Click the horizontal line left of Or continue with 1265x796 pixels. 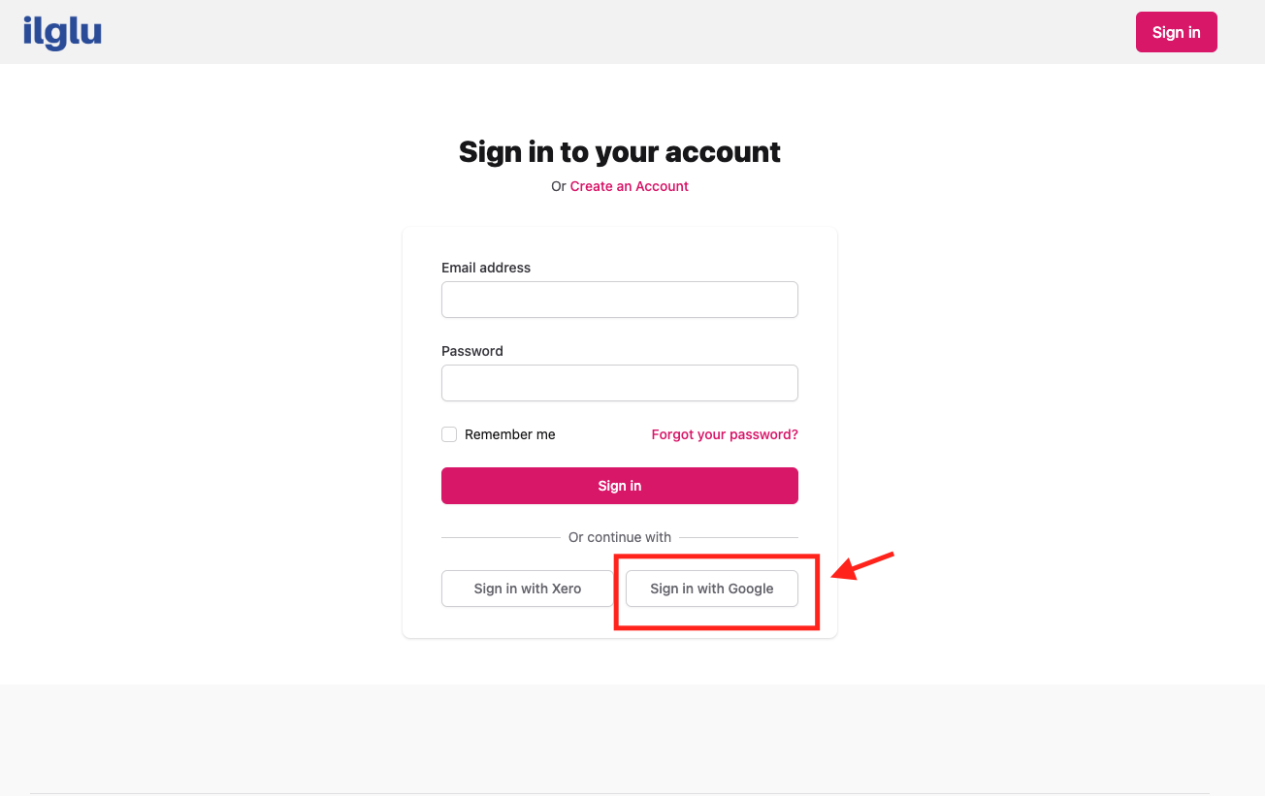click(x=501, y=537)
